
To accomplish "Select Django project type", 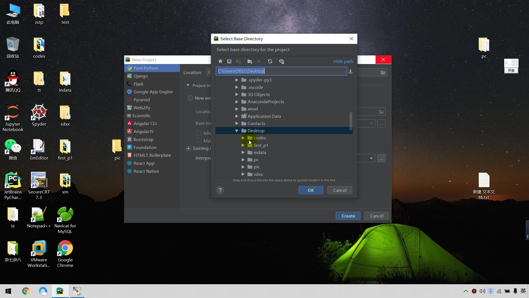I will 141,76.
